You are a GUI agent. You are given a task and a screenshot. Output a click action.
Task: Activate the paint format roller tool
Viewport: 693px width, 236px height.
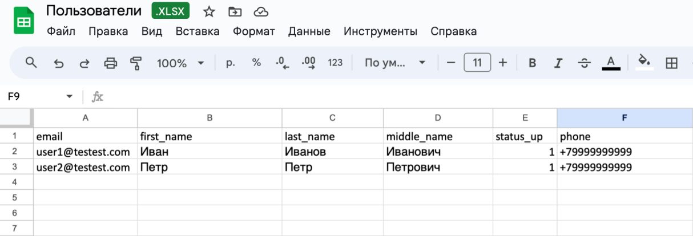tap(136, 63)
